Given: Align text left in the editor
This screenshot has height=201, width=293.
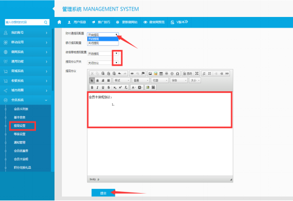Looking at the screenshot, I should pyautogui.click(x=92, y=81).
